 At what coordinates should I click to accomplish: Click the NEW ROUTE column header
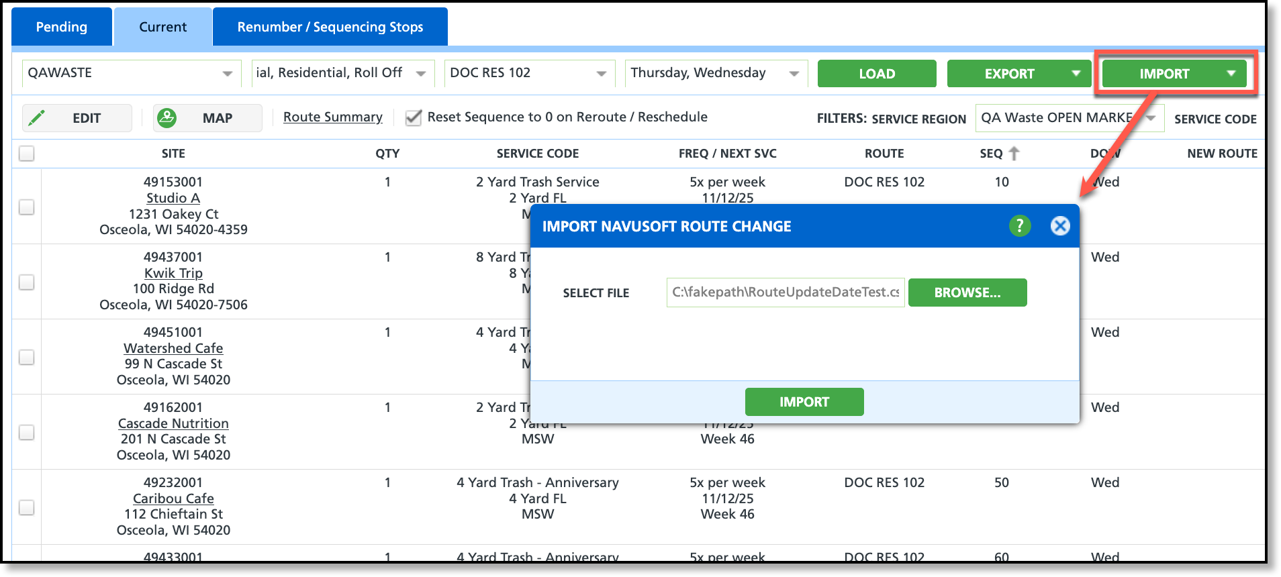[1222, 154]
